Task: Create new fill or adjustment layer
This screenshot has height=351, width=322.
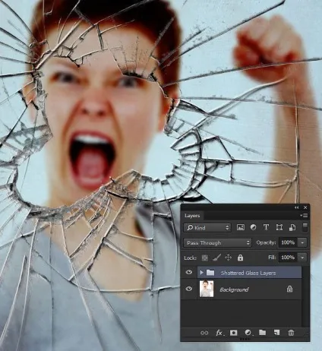Action: [248, 333]
